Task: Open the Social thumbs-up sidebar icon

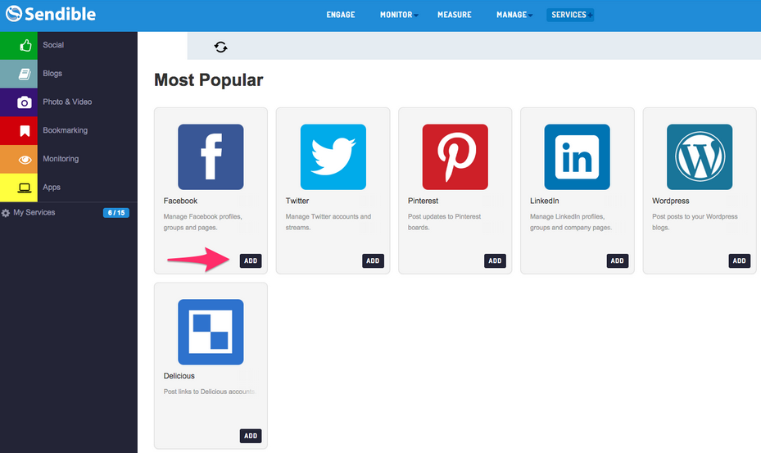Action: pyautogui.click(x=25, y=45)
